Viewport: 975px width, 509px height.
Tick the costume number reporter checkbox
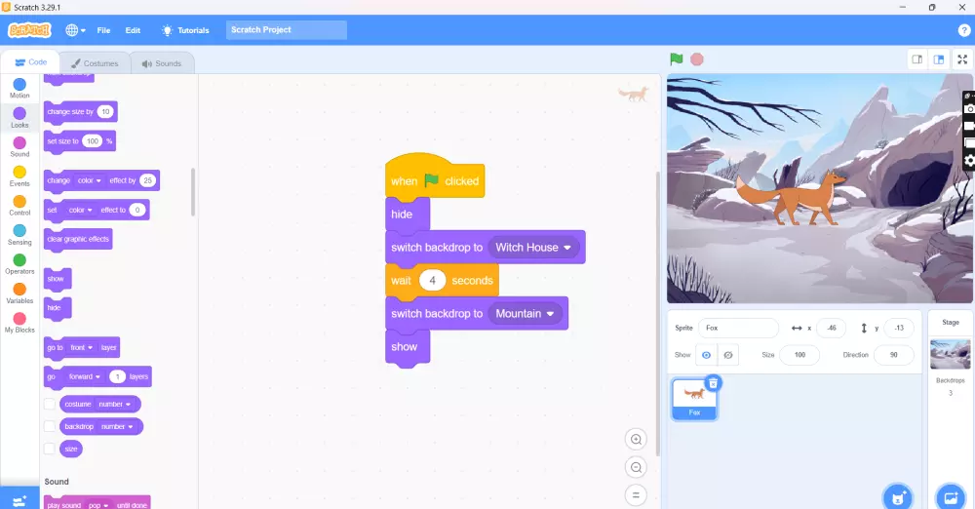[50, 404]
